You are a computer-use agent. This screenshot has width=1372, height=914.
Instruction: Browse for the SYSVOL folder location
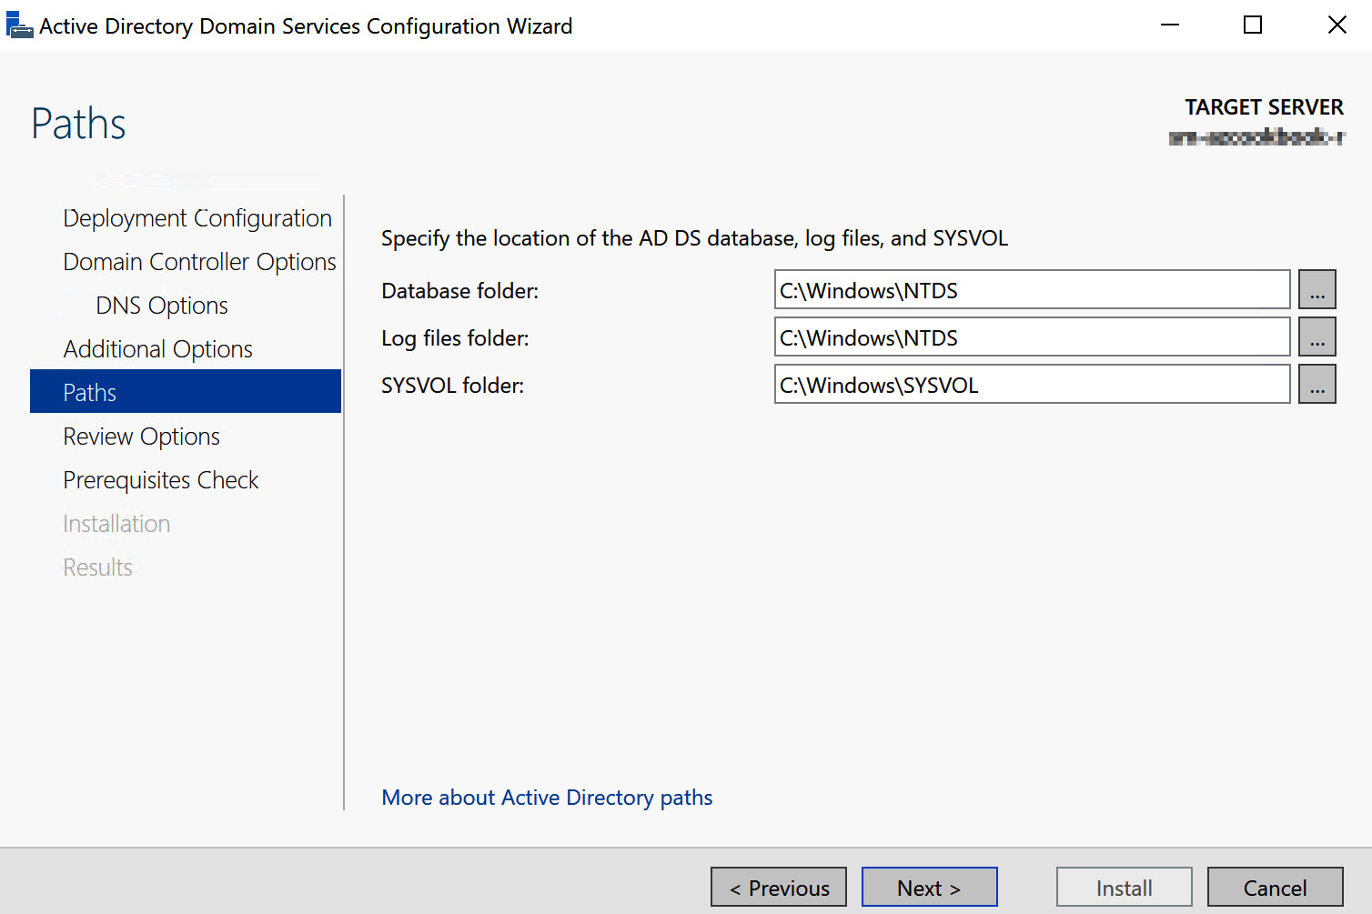coord(1317,385)
